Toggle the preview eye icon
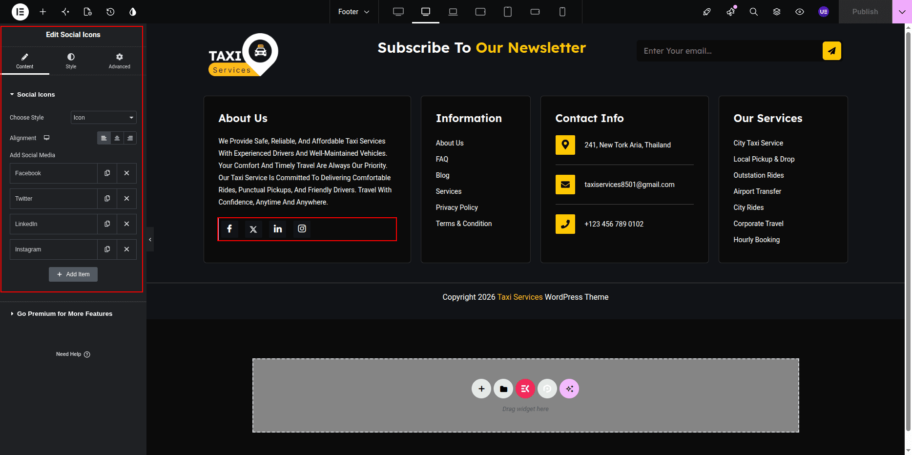 point(800,12)
